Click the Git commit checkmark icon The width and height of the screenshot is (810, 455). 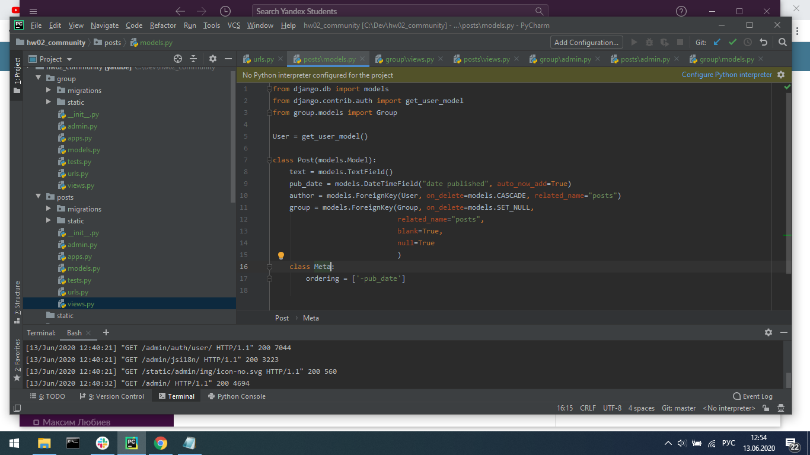tap(732, 42)
